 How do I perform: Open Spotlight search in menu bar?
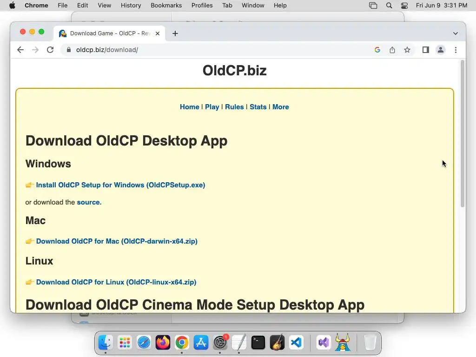389,6
